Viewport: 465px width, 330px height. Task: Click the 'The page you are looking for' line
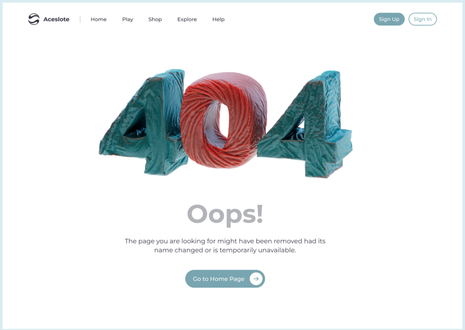[x=225, y=241]
